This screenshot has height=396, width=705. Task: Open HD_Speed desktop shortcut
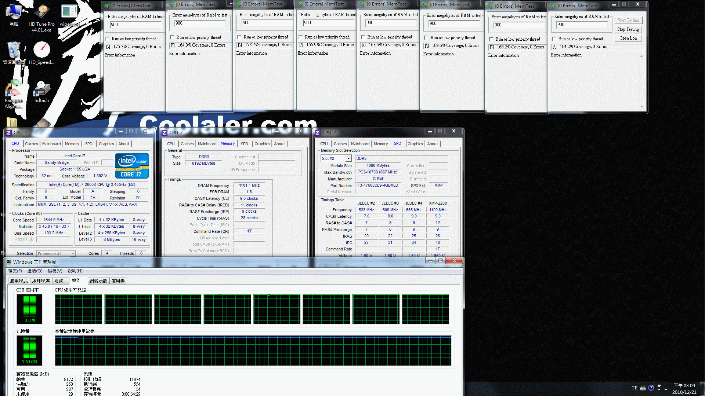41,53
